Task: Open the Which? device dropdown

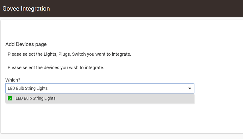Action: click(x=100, y=88)
